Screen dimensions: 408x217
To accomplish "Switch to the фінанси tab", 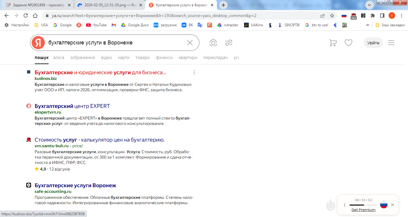I will [164, 58].
